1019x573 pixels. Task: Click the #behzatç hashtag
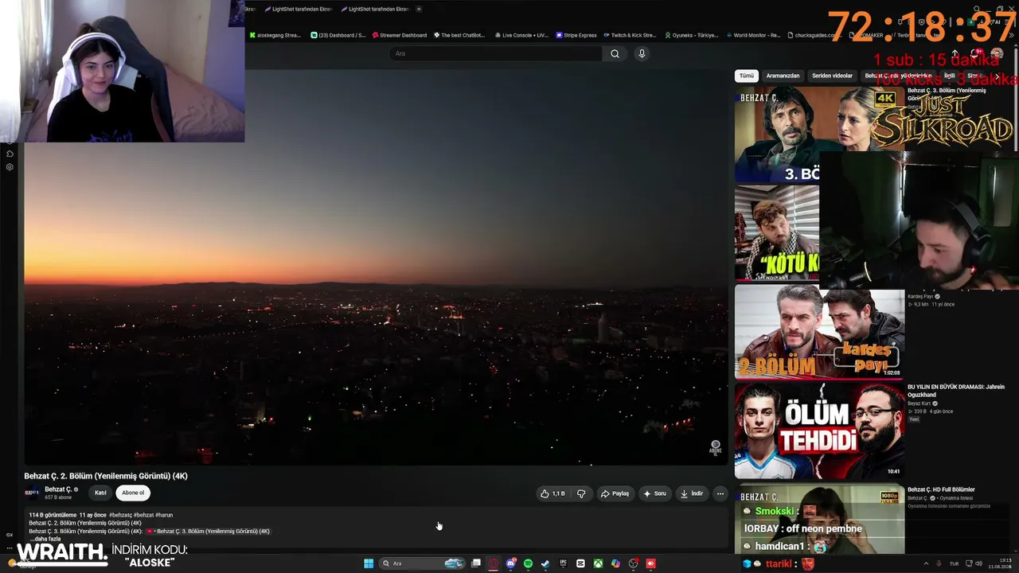click(120, 515)
